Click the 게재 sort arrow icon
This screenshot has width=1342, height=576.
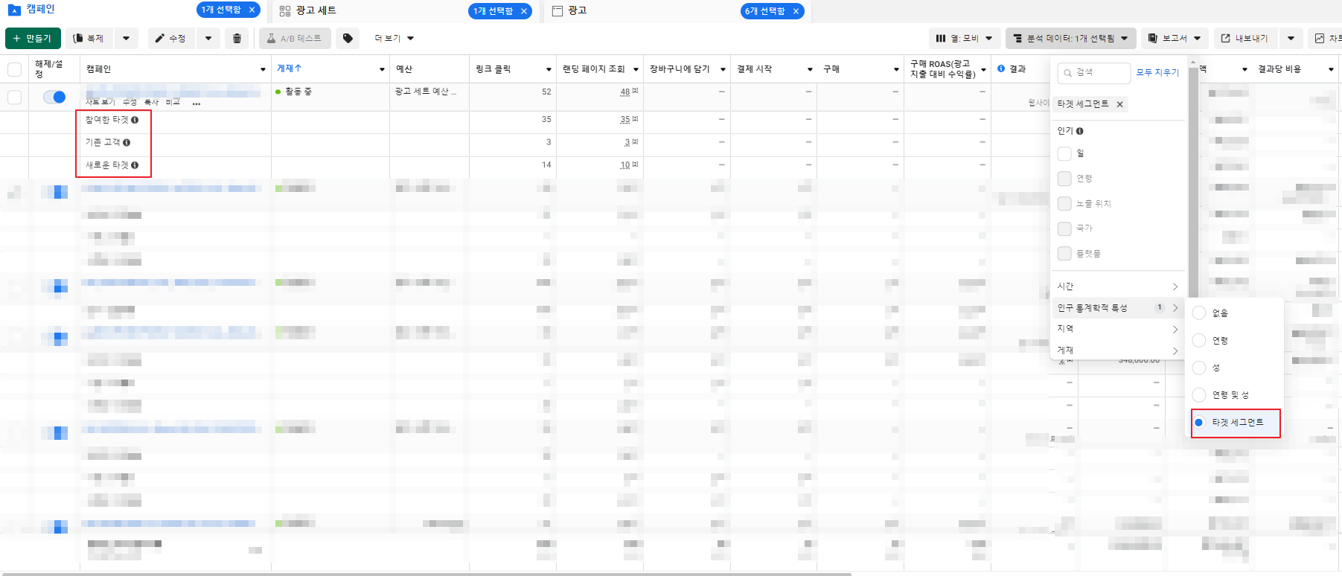(x=298, y=68)
